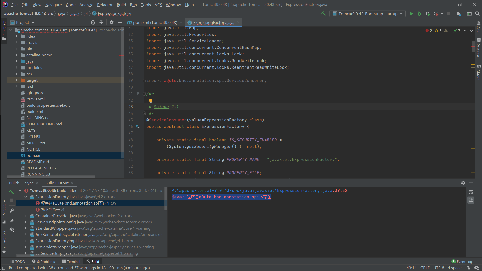Close the ExpressionFactory.java editor tab
This screenshot has height=271, width=482.
238,22
